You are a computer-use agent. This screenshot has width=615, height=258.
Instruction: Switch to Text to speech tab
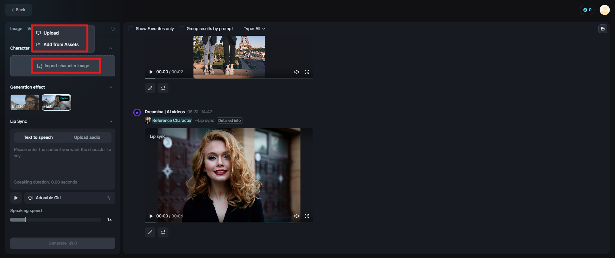click(38, 137)
